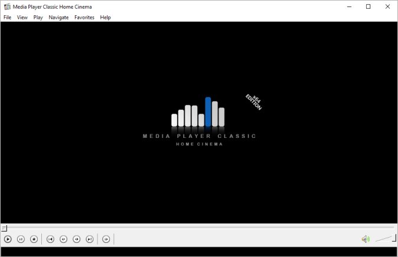398x257 pixels.
Task: Advance one frame with Step button
Action: [106, 239]
